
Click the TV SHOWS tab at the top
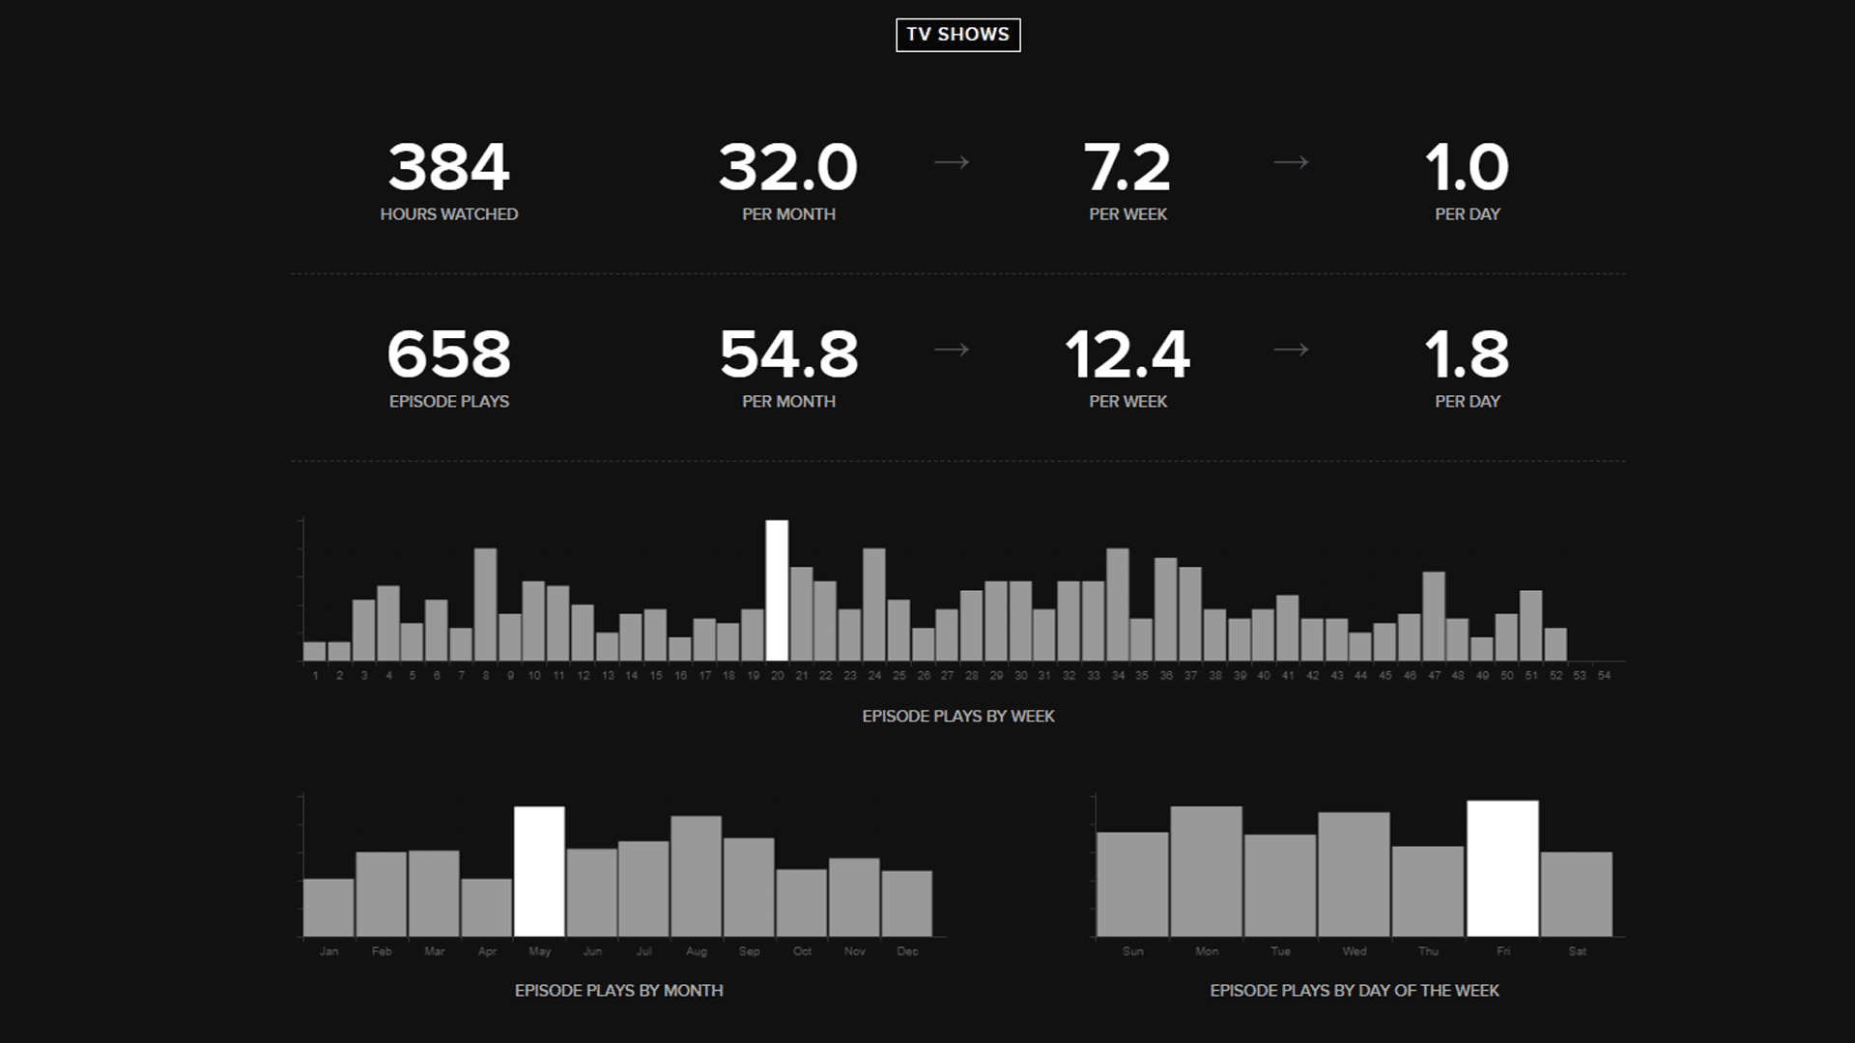[x=957, y=35]
